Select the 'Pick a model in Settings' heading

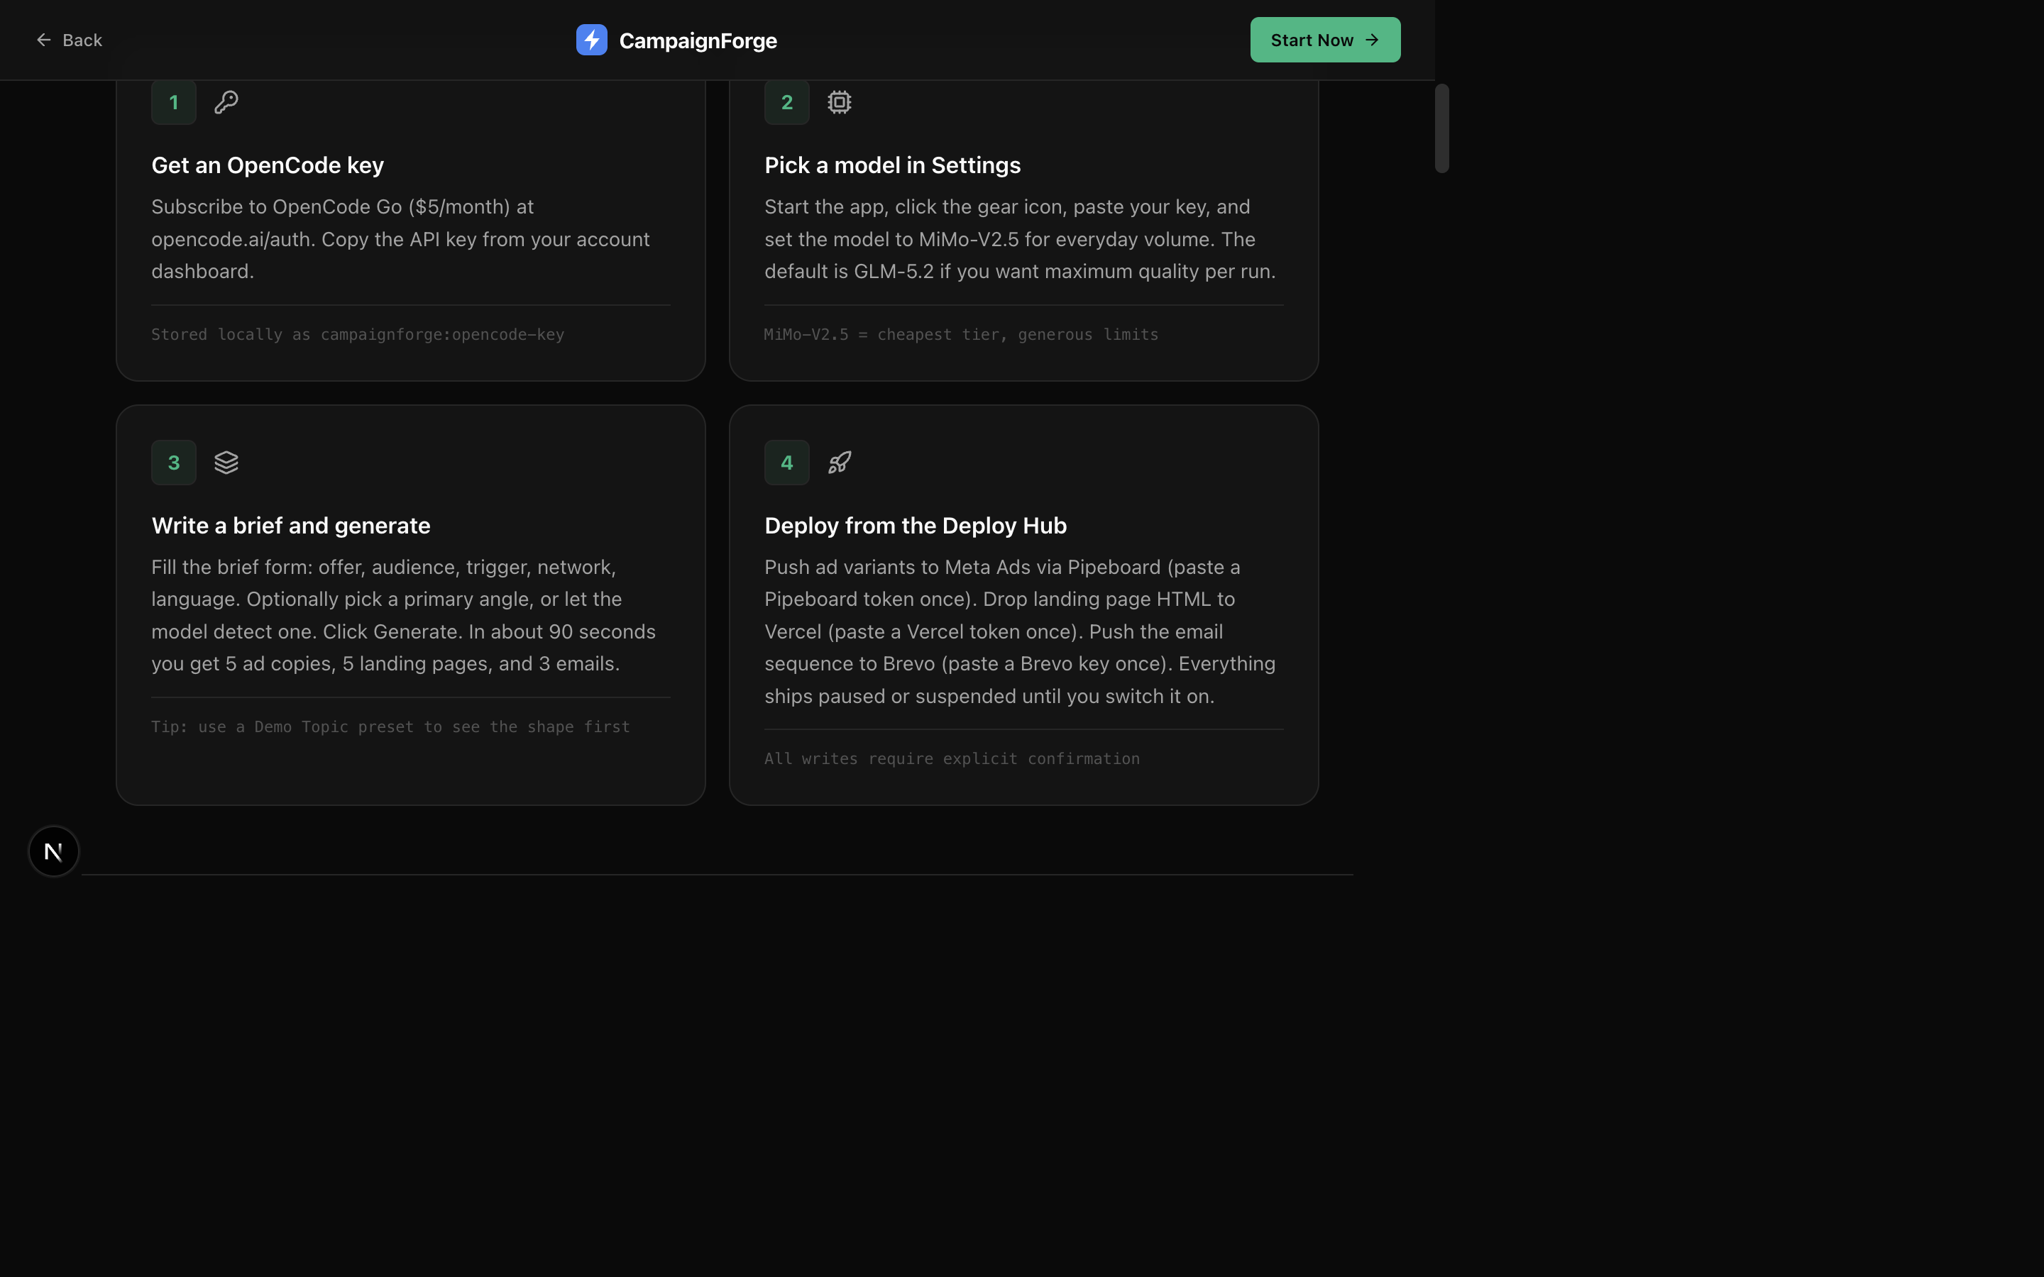pyautogui.click(x=892, y=165)
